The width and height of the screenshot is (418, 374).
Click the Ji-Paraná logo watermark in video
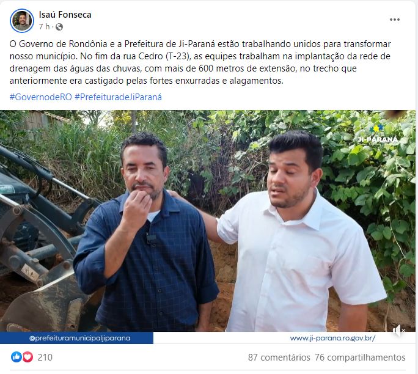(x=378, y=134)
